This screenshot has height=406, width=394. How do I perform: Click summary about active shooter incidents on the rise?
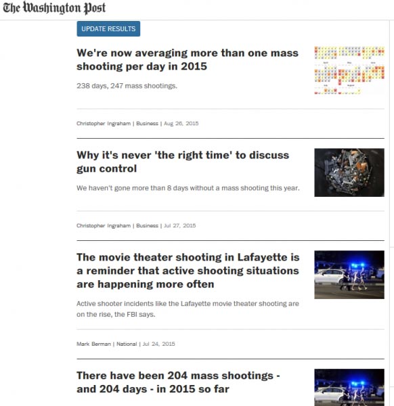pos(188,309)
